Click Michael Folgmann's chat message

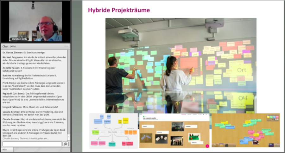pyautogui.click(x=35, y=61)
